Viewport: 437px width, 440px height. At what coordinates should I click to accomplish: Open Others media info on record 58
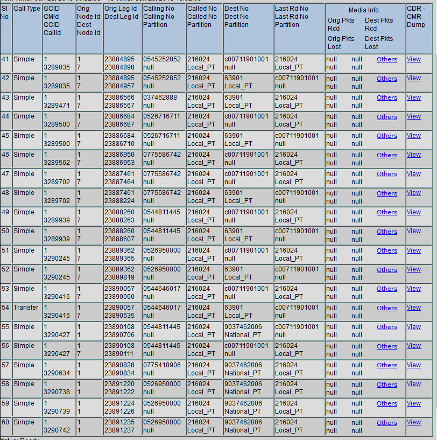pyautogui.click(x=387, y=384)
